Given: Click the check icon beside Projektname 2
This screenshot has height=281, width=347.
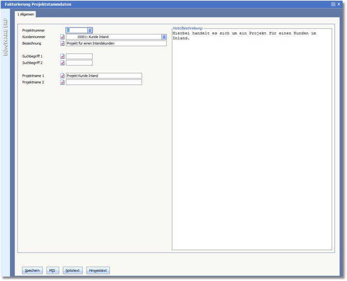Looking at the screenshot, I should click(x=62, y=82).
